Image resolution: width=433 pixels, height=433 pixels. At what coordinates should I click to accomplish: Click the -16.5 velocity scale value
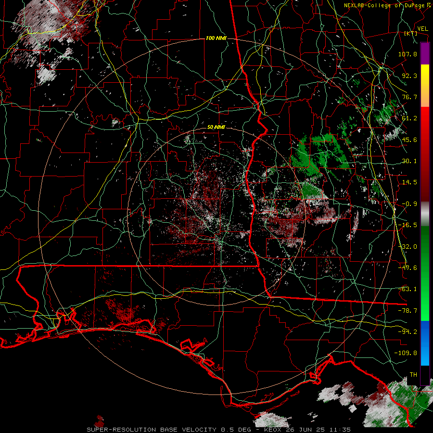tap(408, 225)
